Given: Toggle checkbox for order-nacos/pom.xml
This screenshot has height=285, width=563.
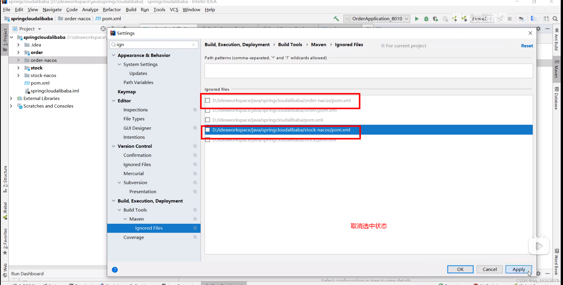Looking at the screenshot, I should (208, 100).
